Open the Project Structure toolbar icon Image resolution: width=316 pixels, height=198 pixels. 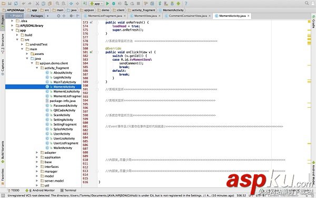click(x=152, y=4)
